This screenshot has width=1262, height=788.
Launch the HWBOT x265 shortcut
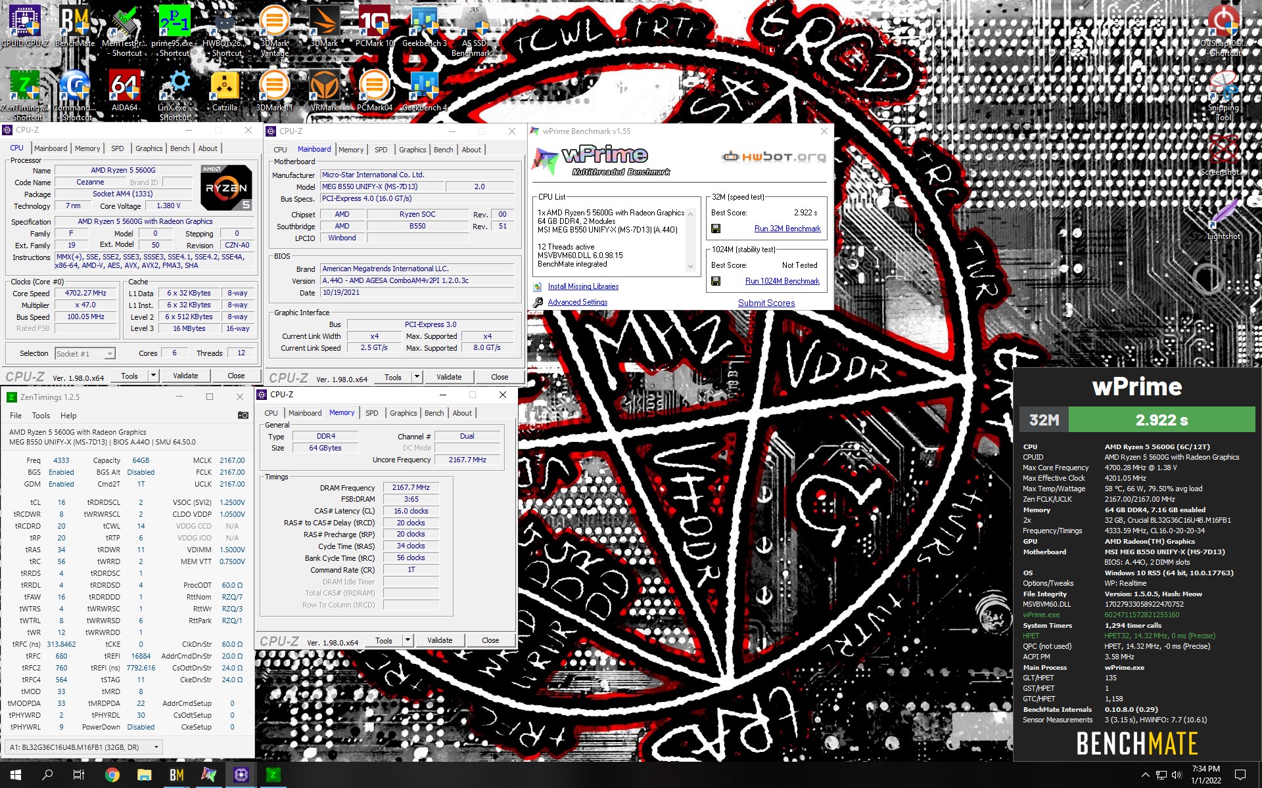coord(225,31)
